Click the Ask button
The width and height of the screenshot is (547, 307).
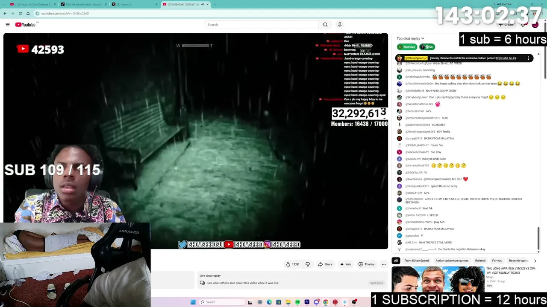pyautogui.click(x=346, y=264)
